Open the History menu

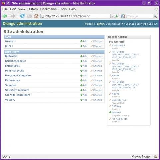[x=33, y=9]
